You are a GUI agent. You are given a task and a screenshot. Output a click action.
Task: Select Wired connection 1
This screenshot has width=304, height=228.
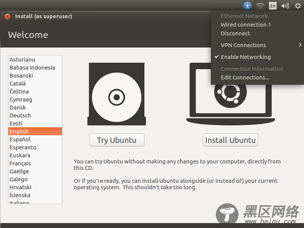pyautogui.click(x=257, y=25)
